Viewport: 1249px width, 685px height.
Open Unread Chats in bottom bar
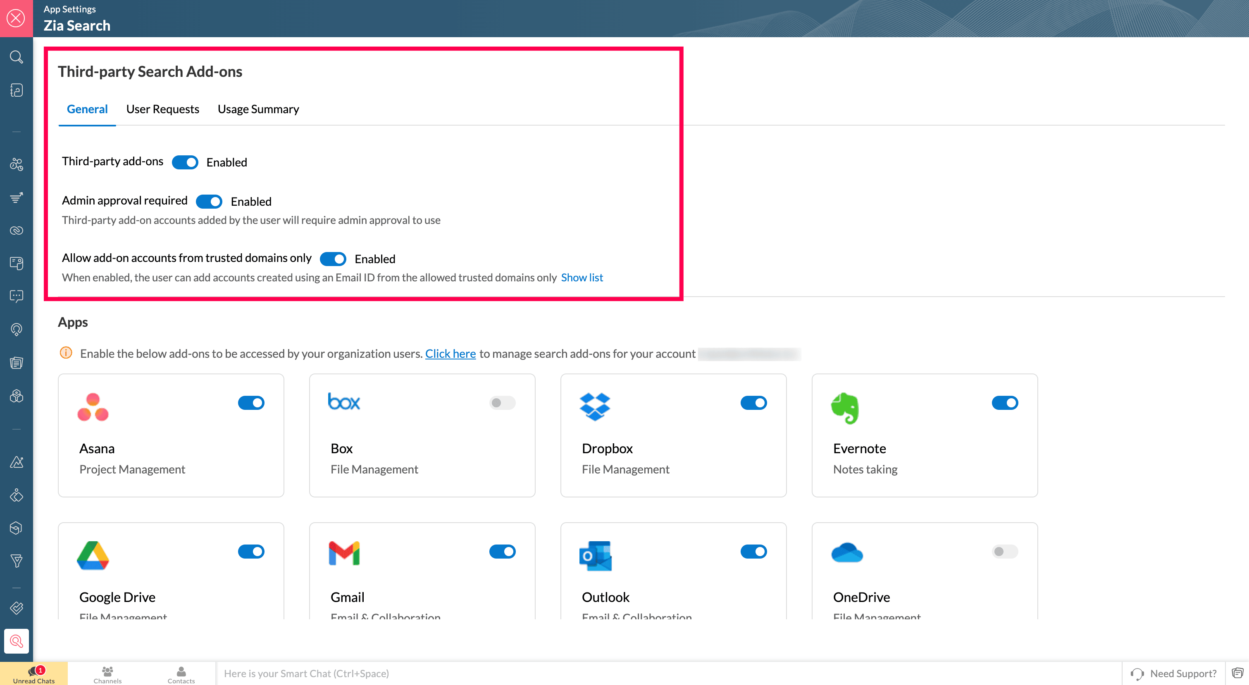(34, 674)
